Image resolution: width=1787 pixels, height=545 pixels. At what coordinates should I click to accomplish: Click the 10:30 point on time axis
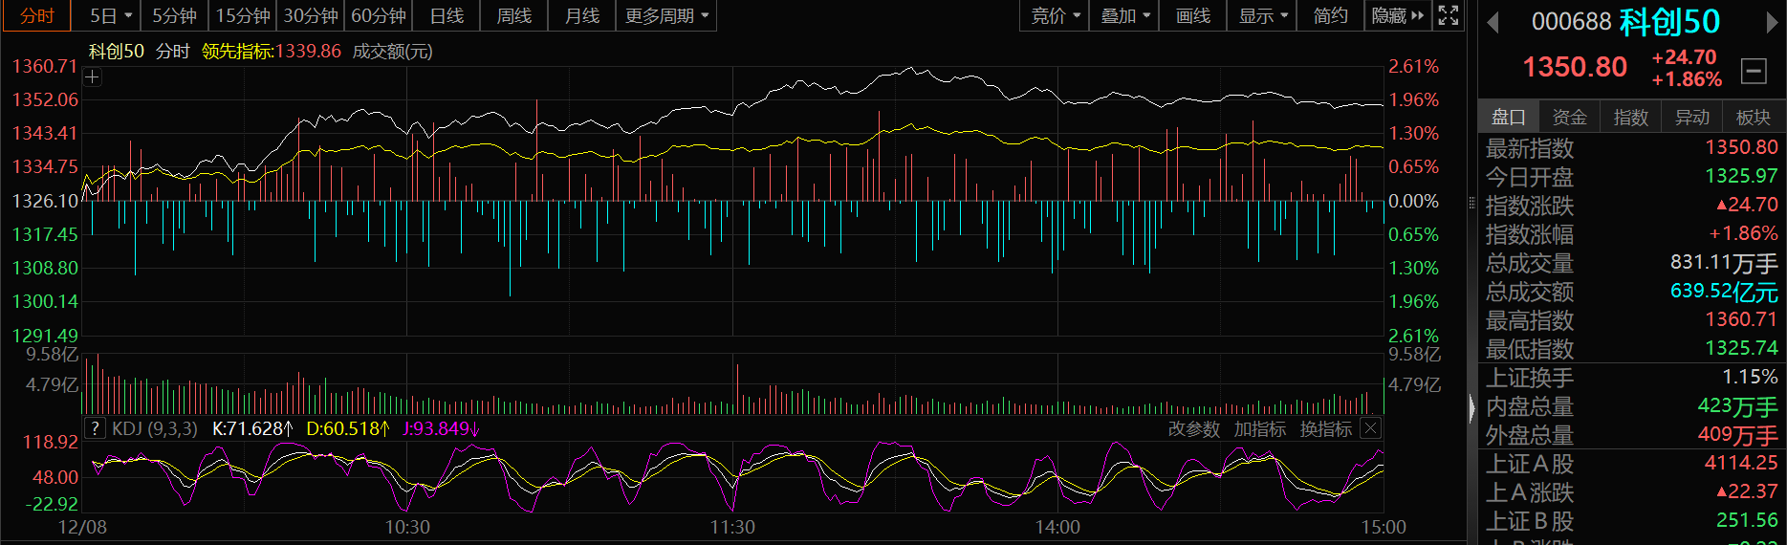pos(407,527)
